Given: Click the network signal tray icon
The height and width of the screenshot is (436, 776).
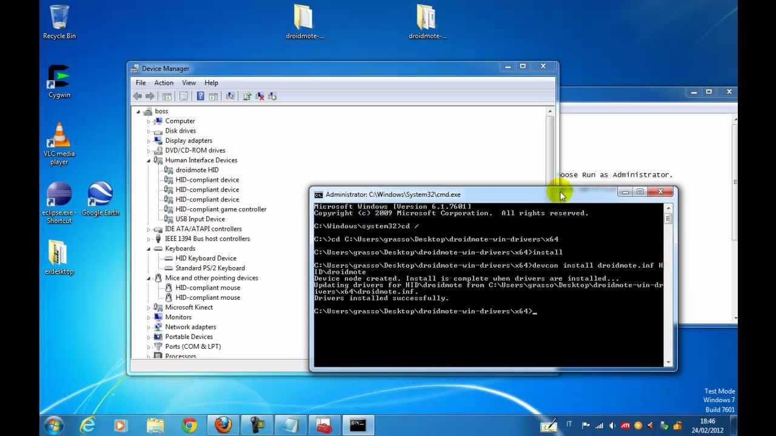Looking at the screenshot, I should click(599, 426).
